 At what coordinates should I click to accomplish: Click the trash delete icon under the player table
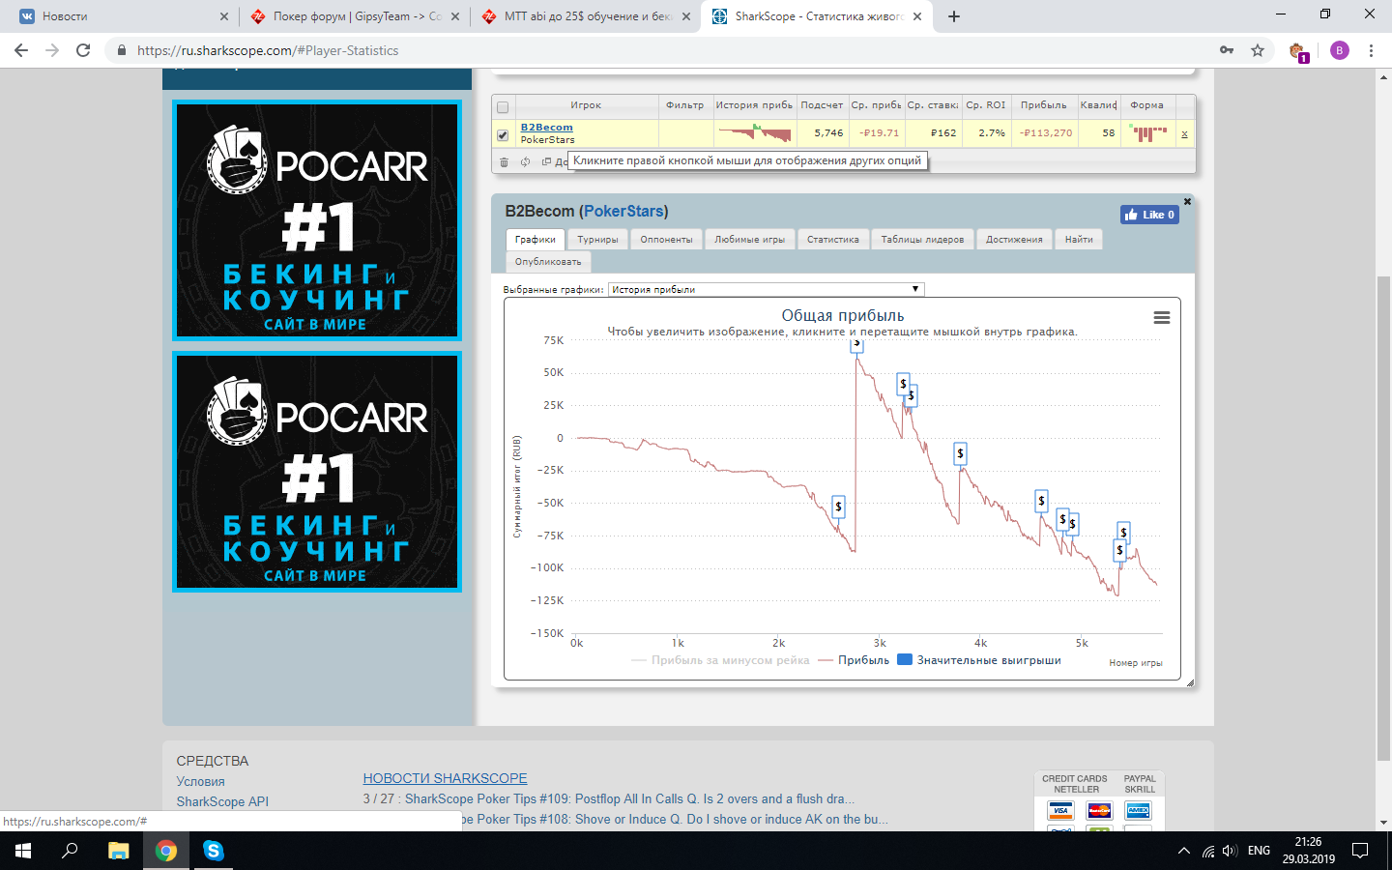504,162
